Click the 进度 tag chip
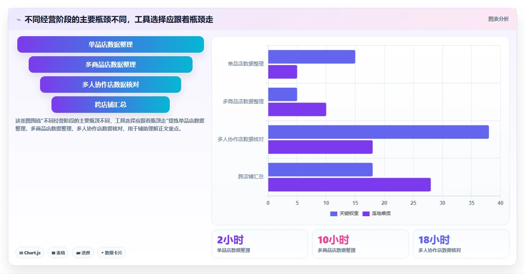The height and width of the screenshot is (274, 525). 83,253
